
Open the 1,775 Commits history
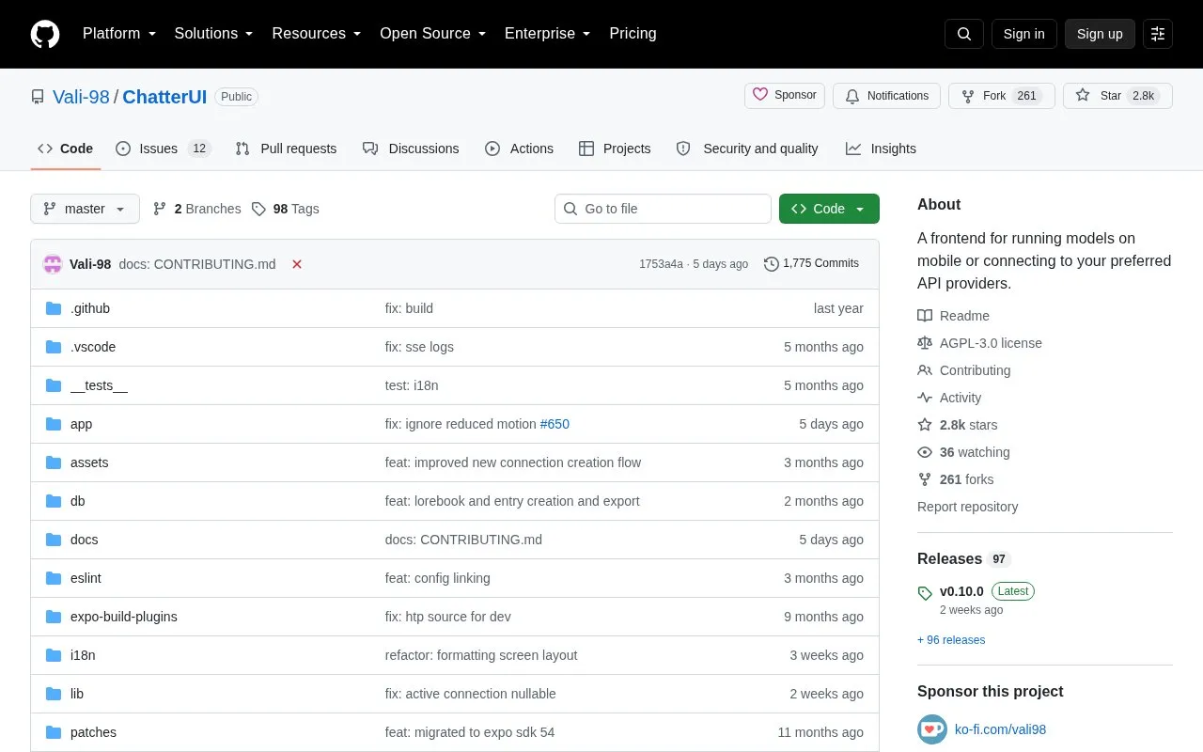click(x=811, y=264)
